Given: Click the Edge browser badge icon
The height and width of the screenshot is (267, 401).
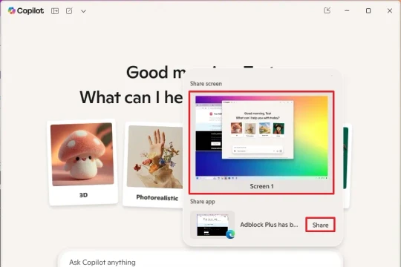Looking at the screenshot, I should click(230, 234).
